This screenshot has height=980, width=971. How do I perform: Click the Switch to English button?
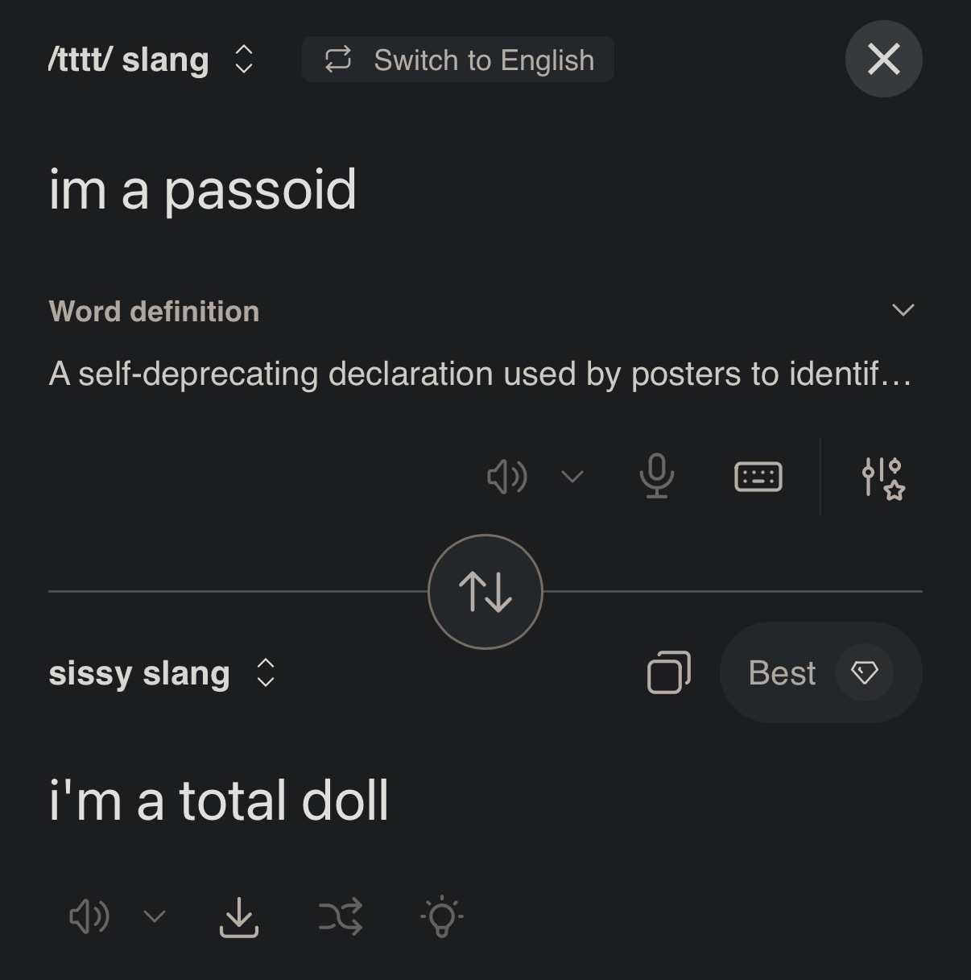[458, 60]
